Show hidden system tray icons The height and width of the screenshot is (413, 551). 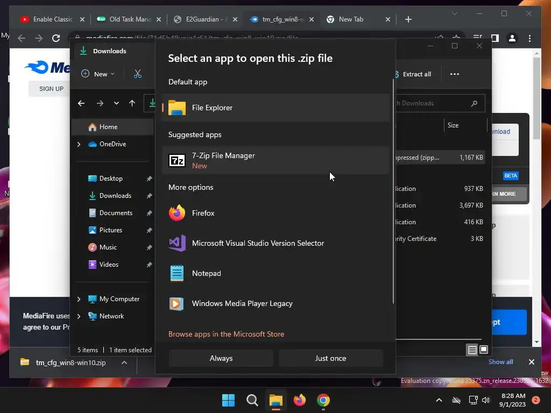point(439,400)
